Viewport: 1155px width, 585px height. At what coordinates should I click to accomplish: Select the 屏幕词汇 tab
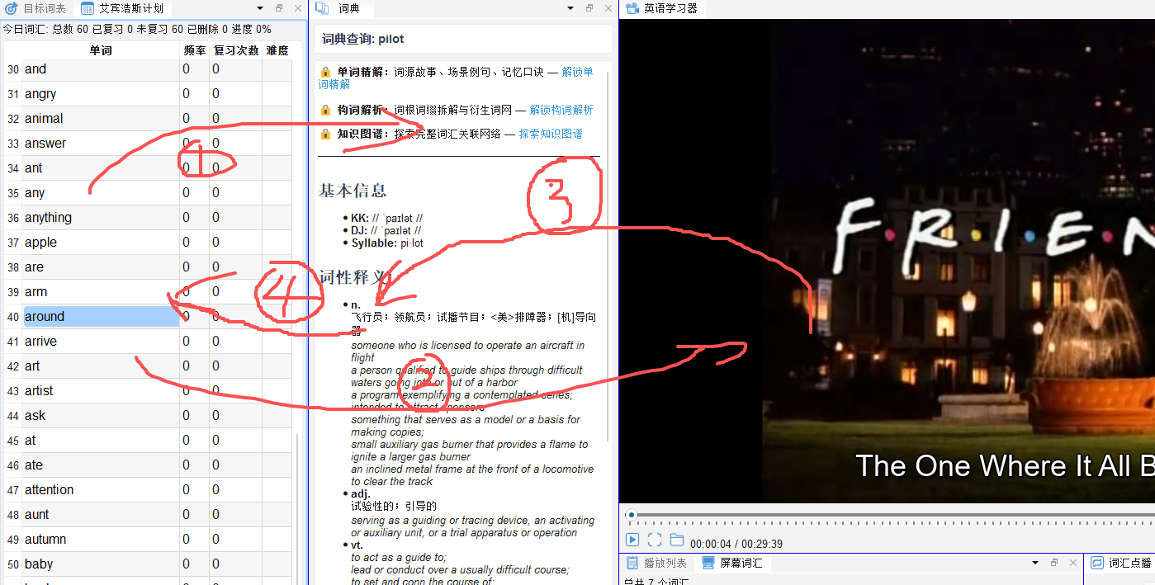click(x=732, y=563)
